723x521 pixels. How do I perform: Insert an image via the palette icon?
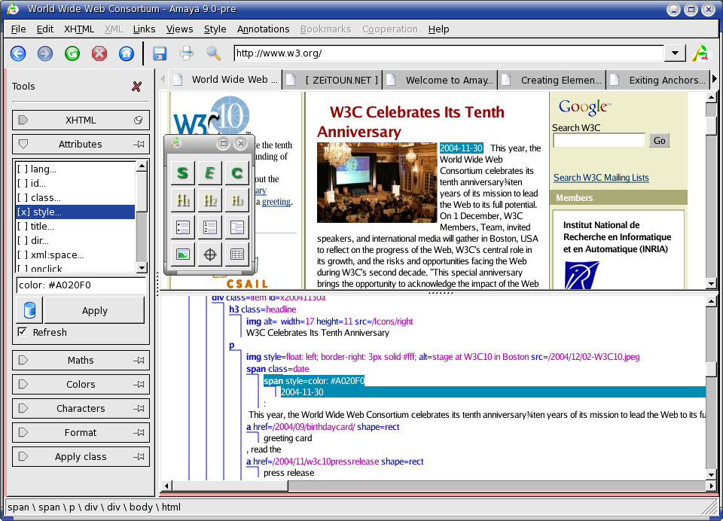182,254
